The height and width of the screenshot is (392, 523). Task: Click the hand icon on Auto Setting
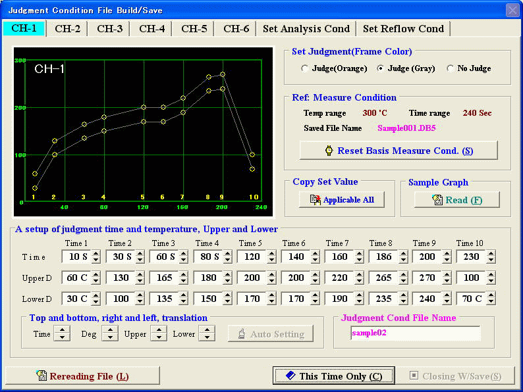tap(242, 333)
